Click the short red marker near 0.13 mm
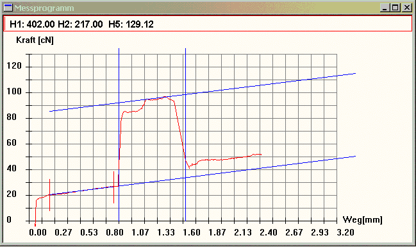 click(49, 195)
